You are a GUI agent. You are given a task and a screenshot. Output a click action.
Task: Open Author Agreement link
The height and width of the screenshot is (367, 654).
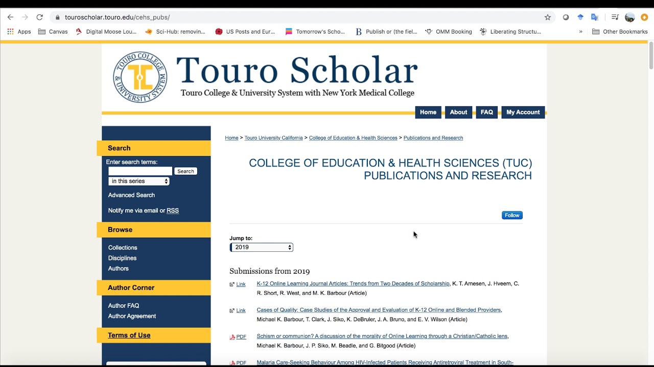(132, 316)
